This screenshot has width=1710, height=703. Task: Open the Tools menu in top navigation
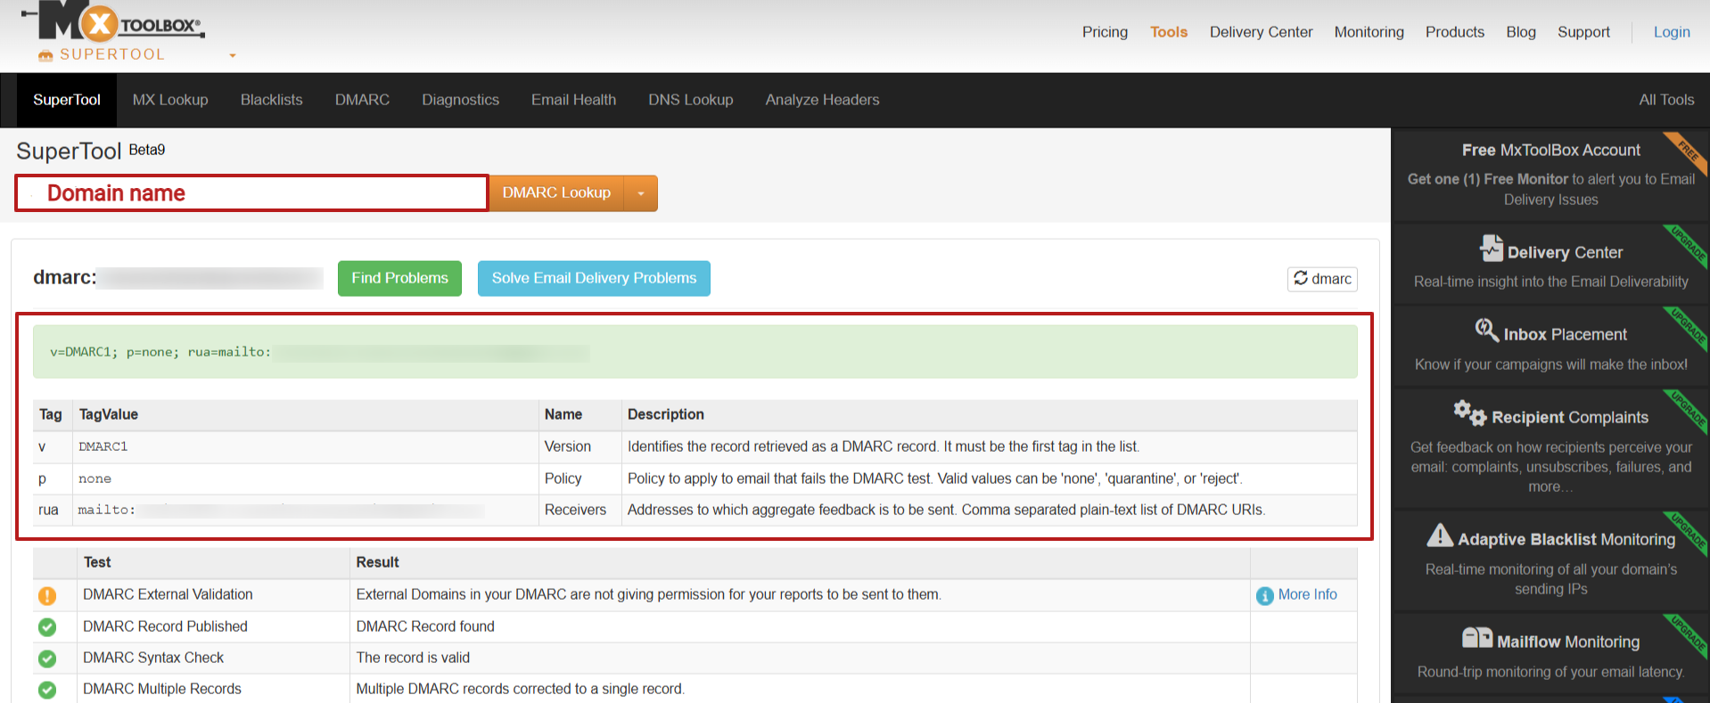[x=1168, y=32]
